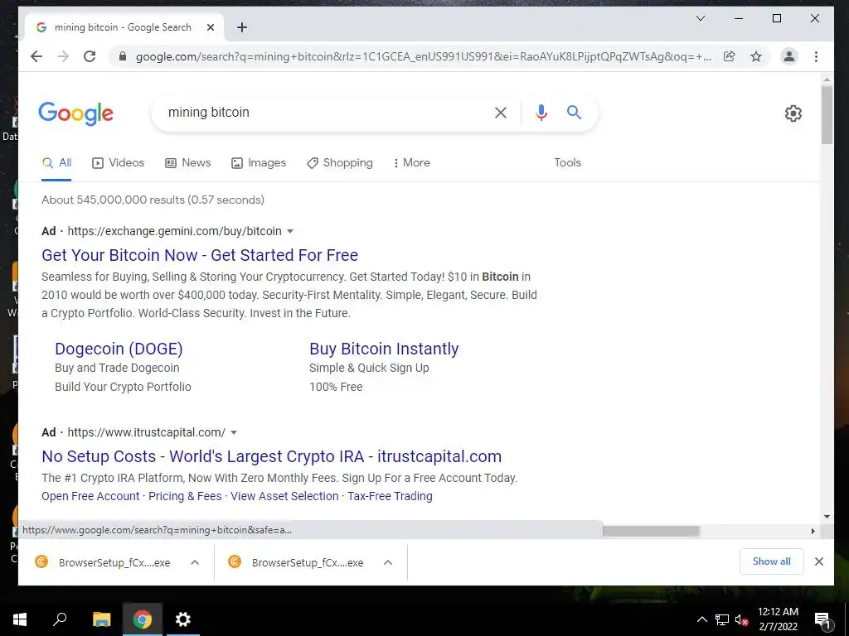
Task: Click itrustcapital ad URL text
Action: coord(146,432)
